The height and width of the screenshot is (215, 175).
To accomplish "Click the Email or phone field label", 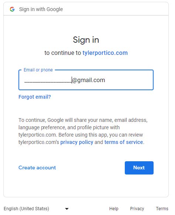I will (x=38, y=70).
